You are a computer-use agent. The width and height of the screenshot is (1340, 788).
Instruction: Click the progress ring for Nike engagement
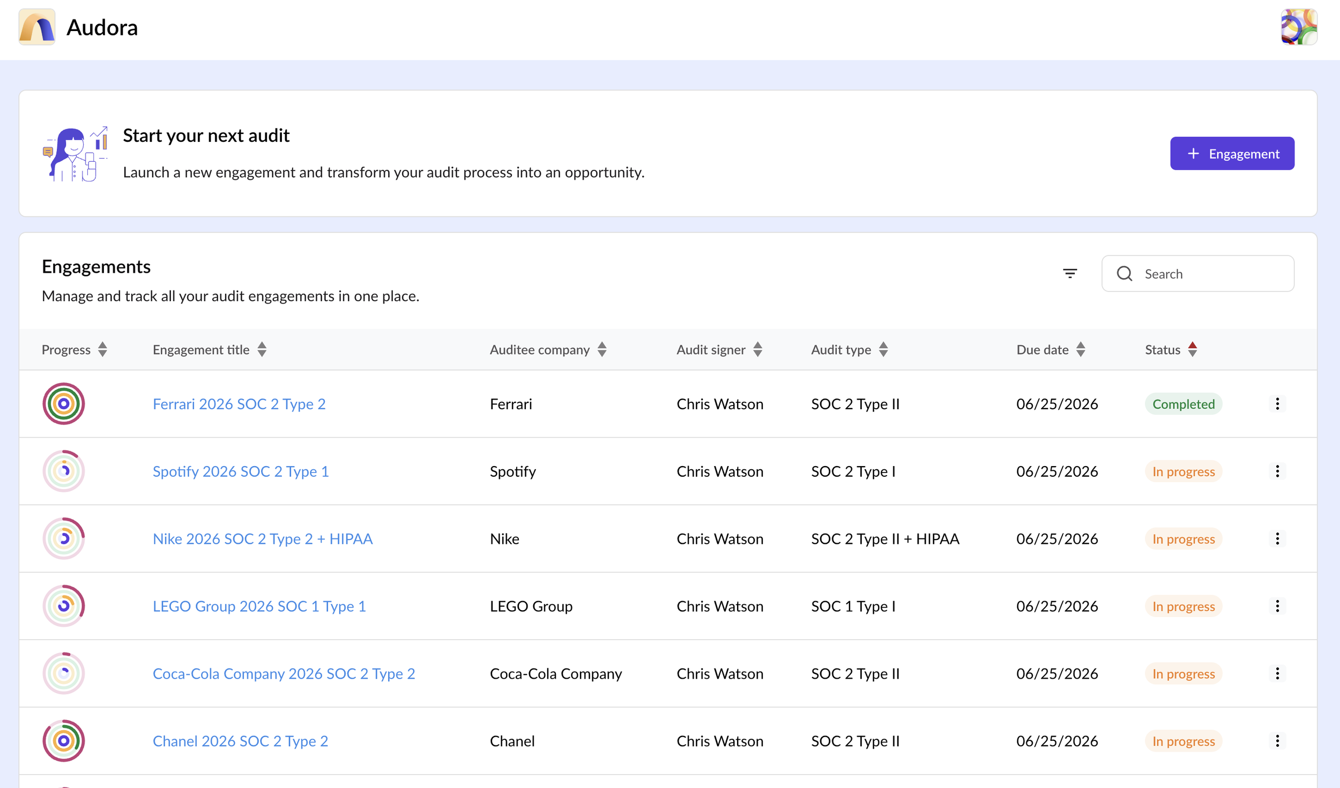tap(63, 538)
